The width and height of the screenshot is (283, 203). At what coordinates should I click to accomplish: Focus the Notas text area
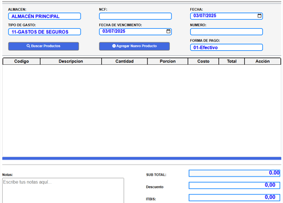(63, 191)
